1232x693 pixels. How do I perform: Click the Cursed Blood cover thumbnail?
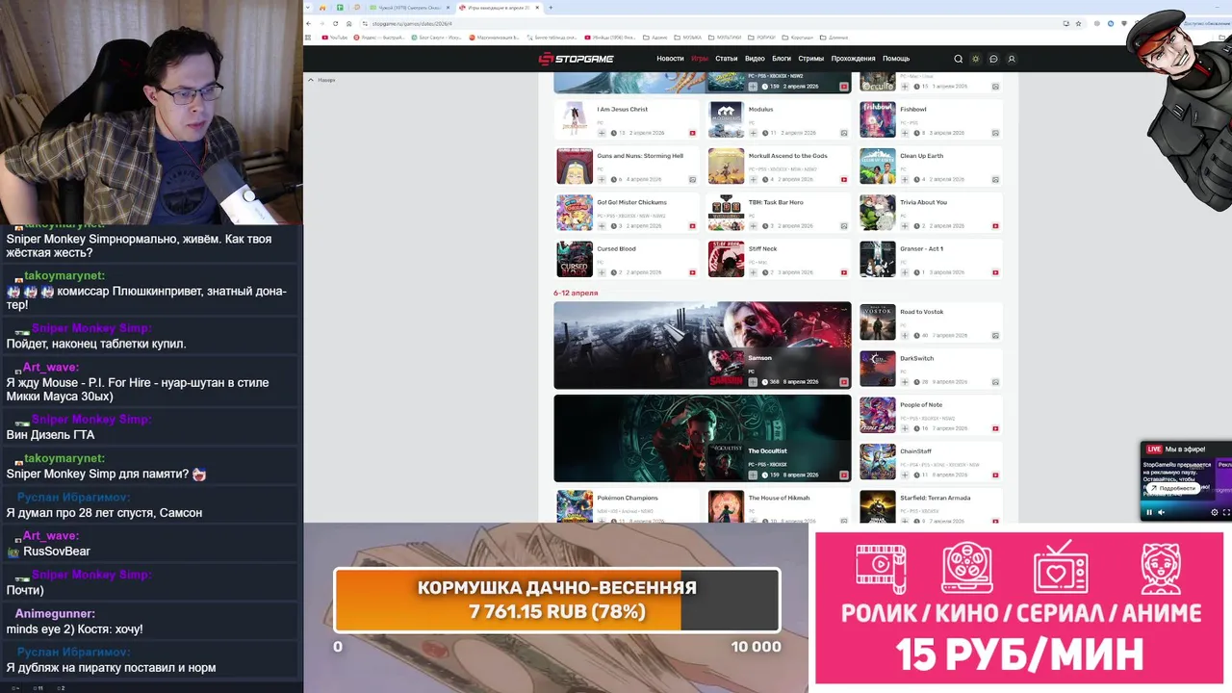pyautogui.click(x=575, y=259)
